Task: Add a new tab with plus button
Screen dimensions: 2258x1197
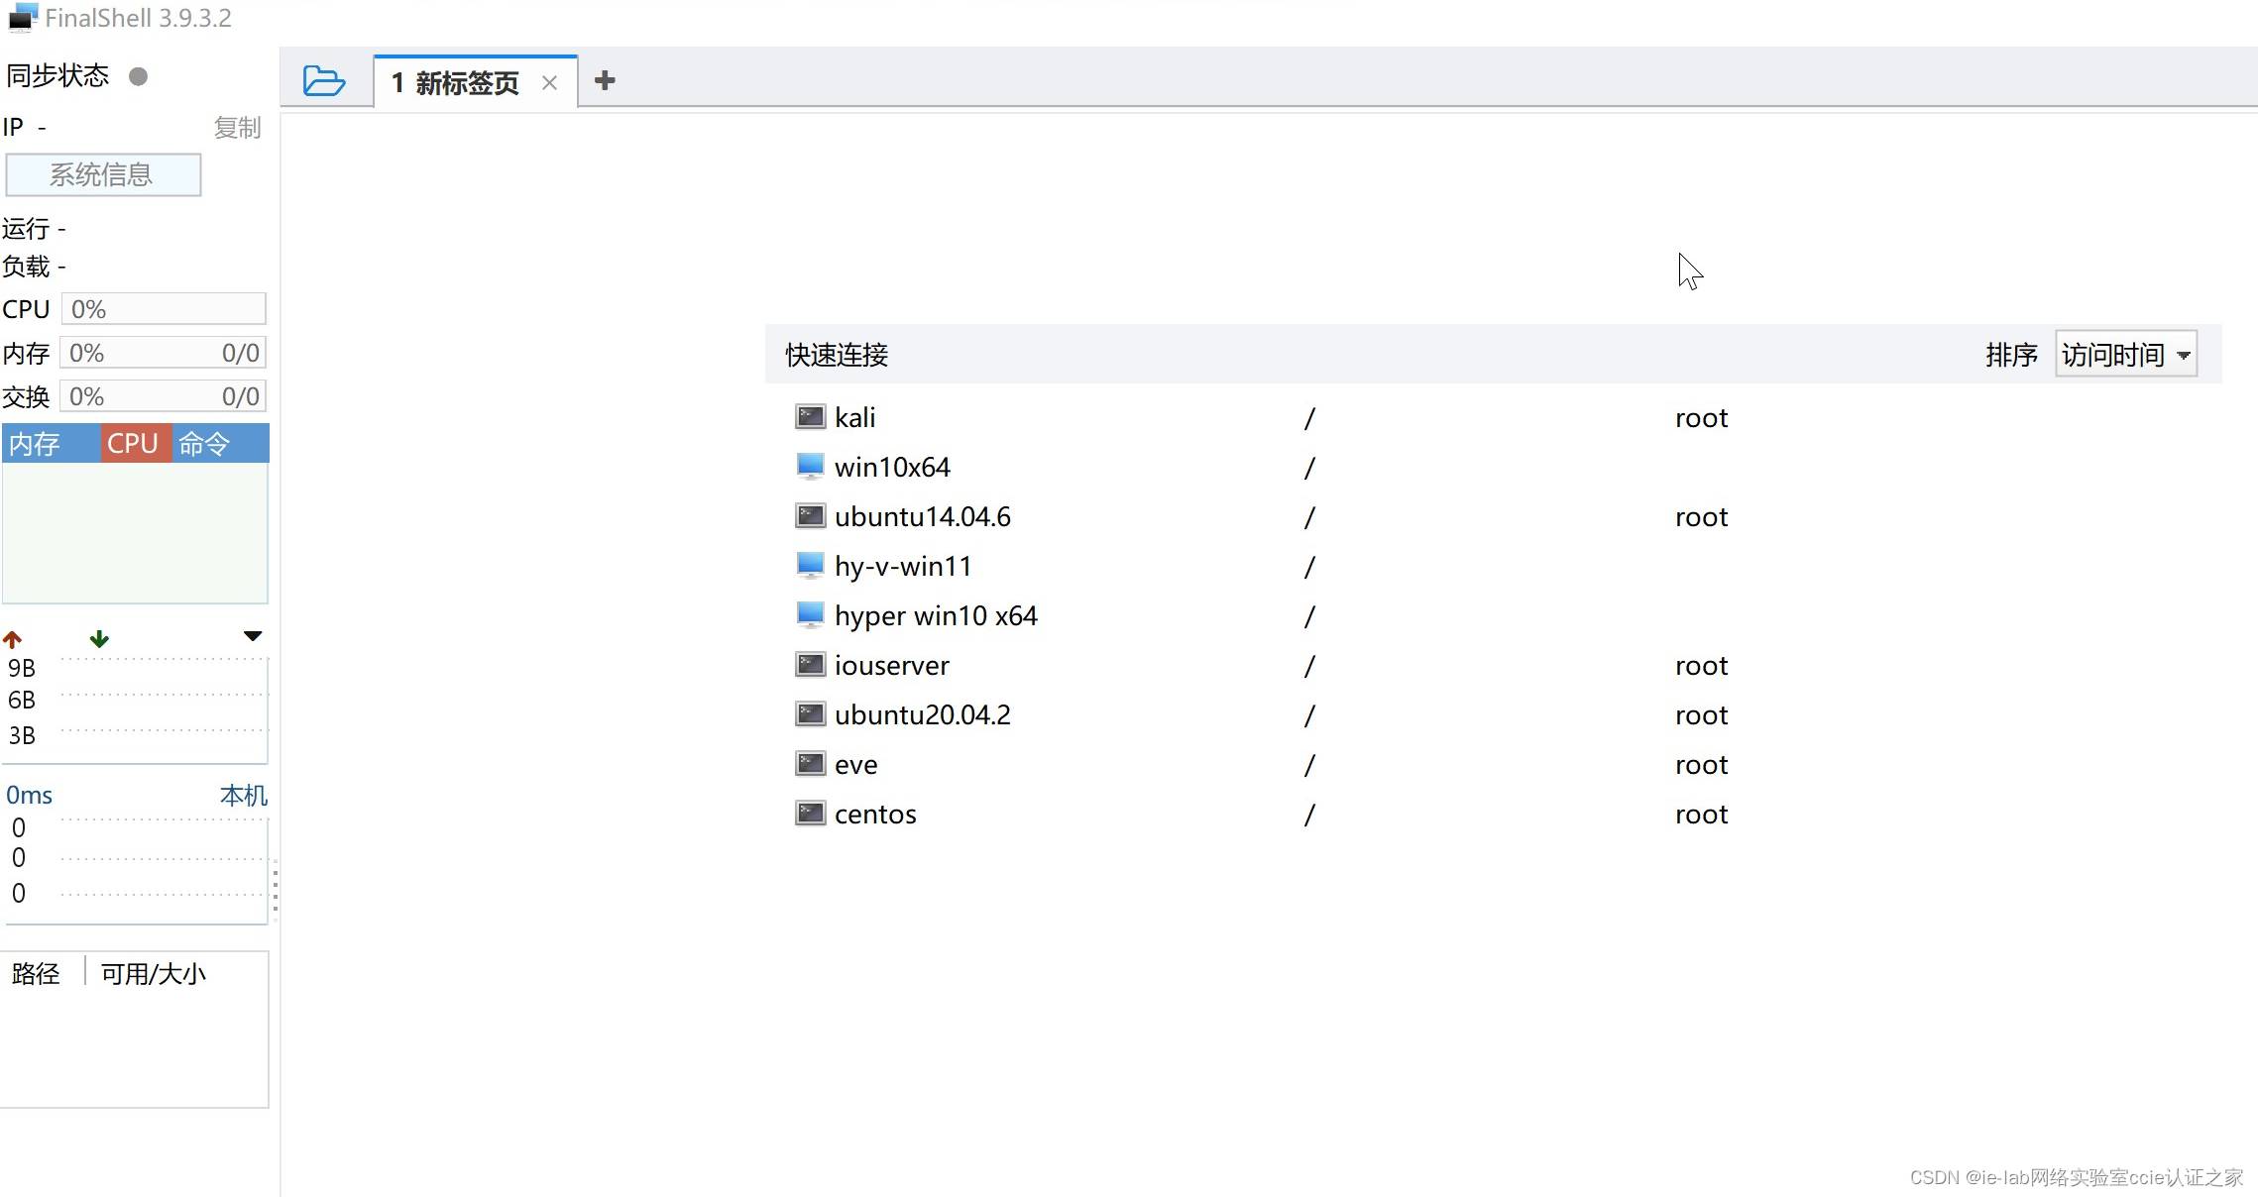Action: (605, 80)
